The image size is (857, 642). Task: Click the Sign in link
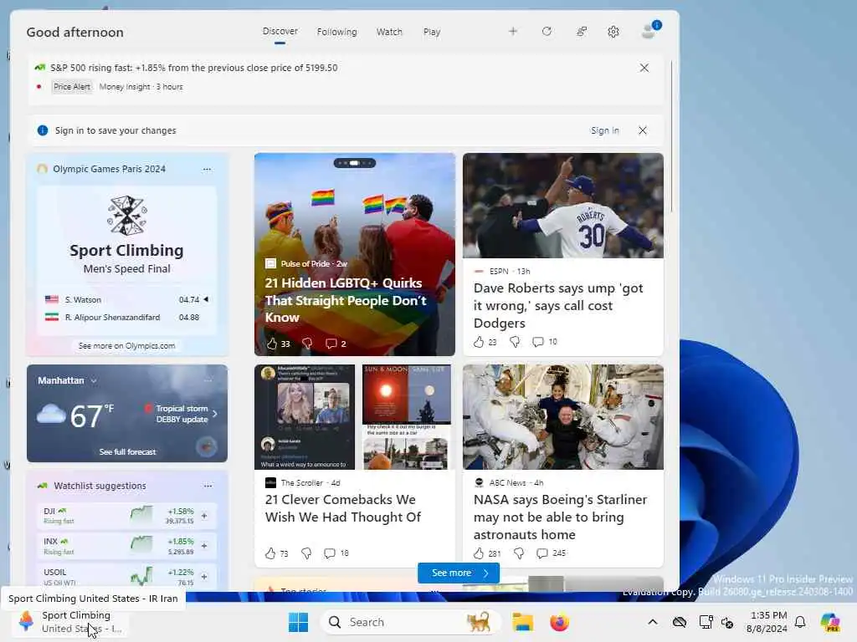point(604,130)
